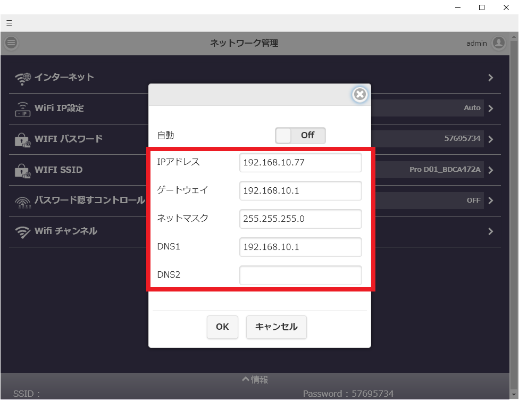Image resolution: width=519 pixels, height=400 pixels.
Task: Click the WIFI SSID lock icon
Action: tap(23, 171)
